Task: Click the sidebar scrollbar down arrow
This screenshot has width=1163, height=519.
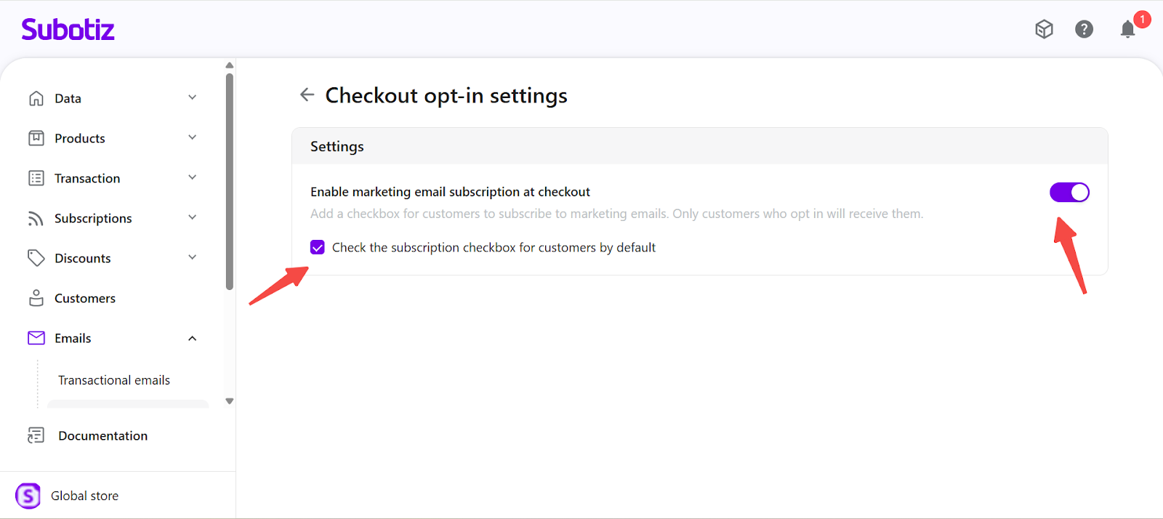Action: (x=230, y=401)
